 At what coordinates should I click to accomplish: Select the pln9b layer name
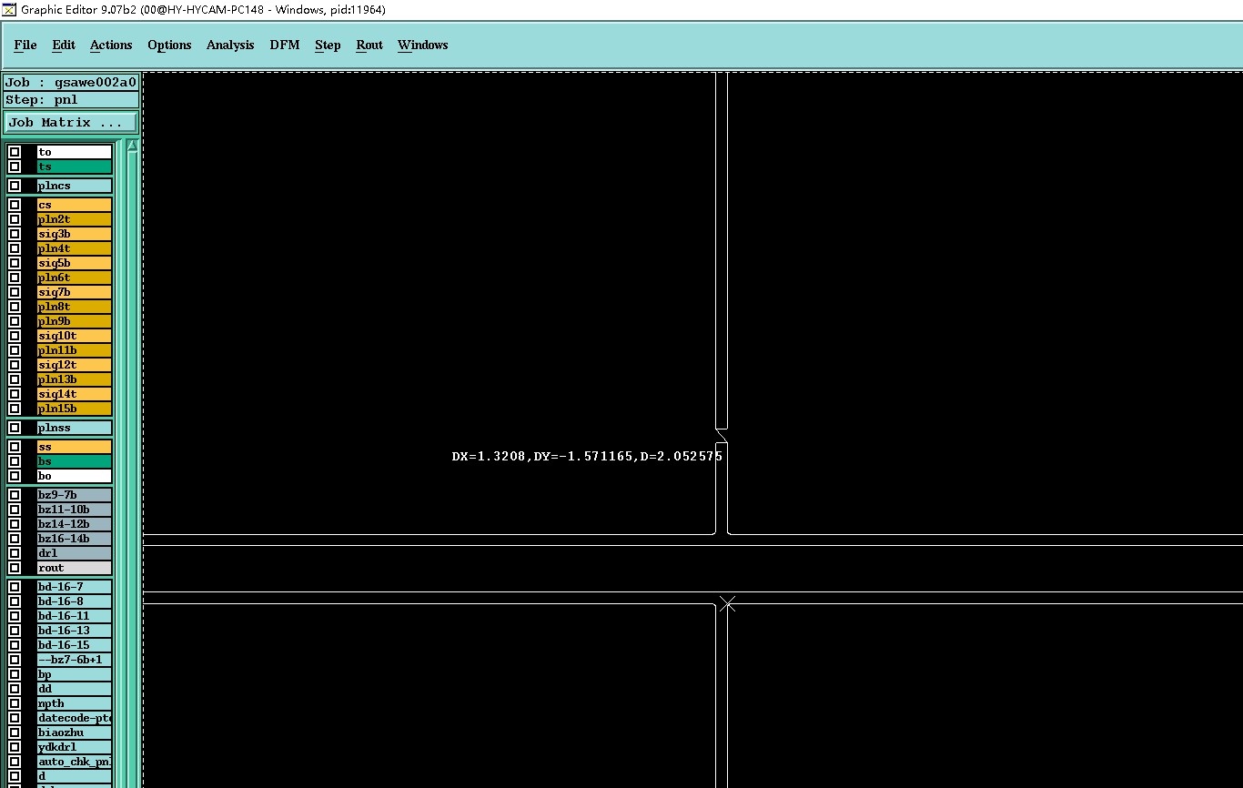[75, 321]
